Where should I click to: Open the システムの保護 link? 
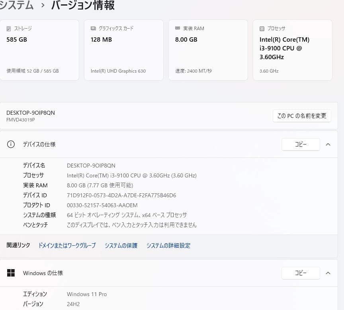121,246
